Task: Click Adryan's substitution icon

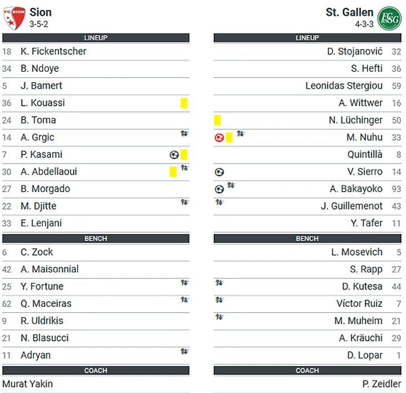Action: (x=184, y=351)
